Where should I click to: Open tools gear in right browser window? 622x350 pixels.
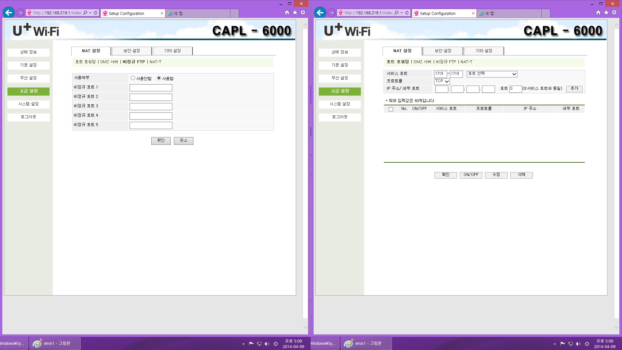pyautogui.click(x=614, y=13)
